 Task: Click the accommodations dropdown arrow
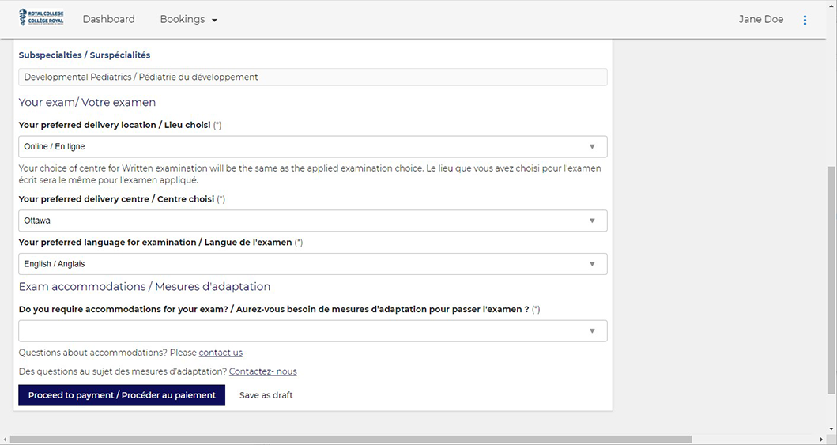592,331
